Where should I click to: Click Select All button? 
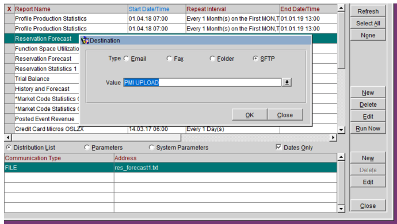[x=368, y=23]
